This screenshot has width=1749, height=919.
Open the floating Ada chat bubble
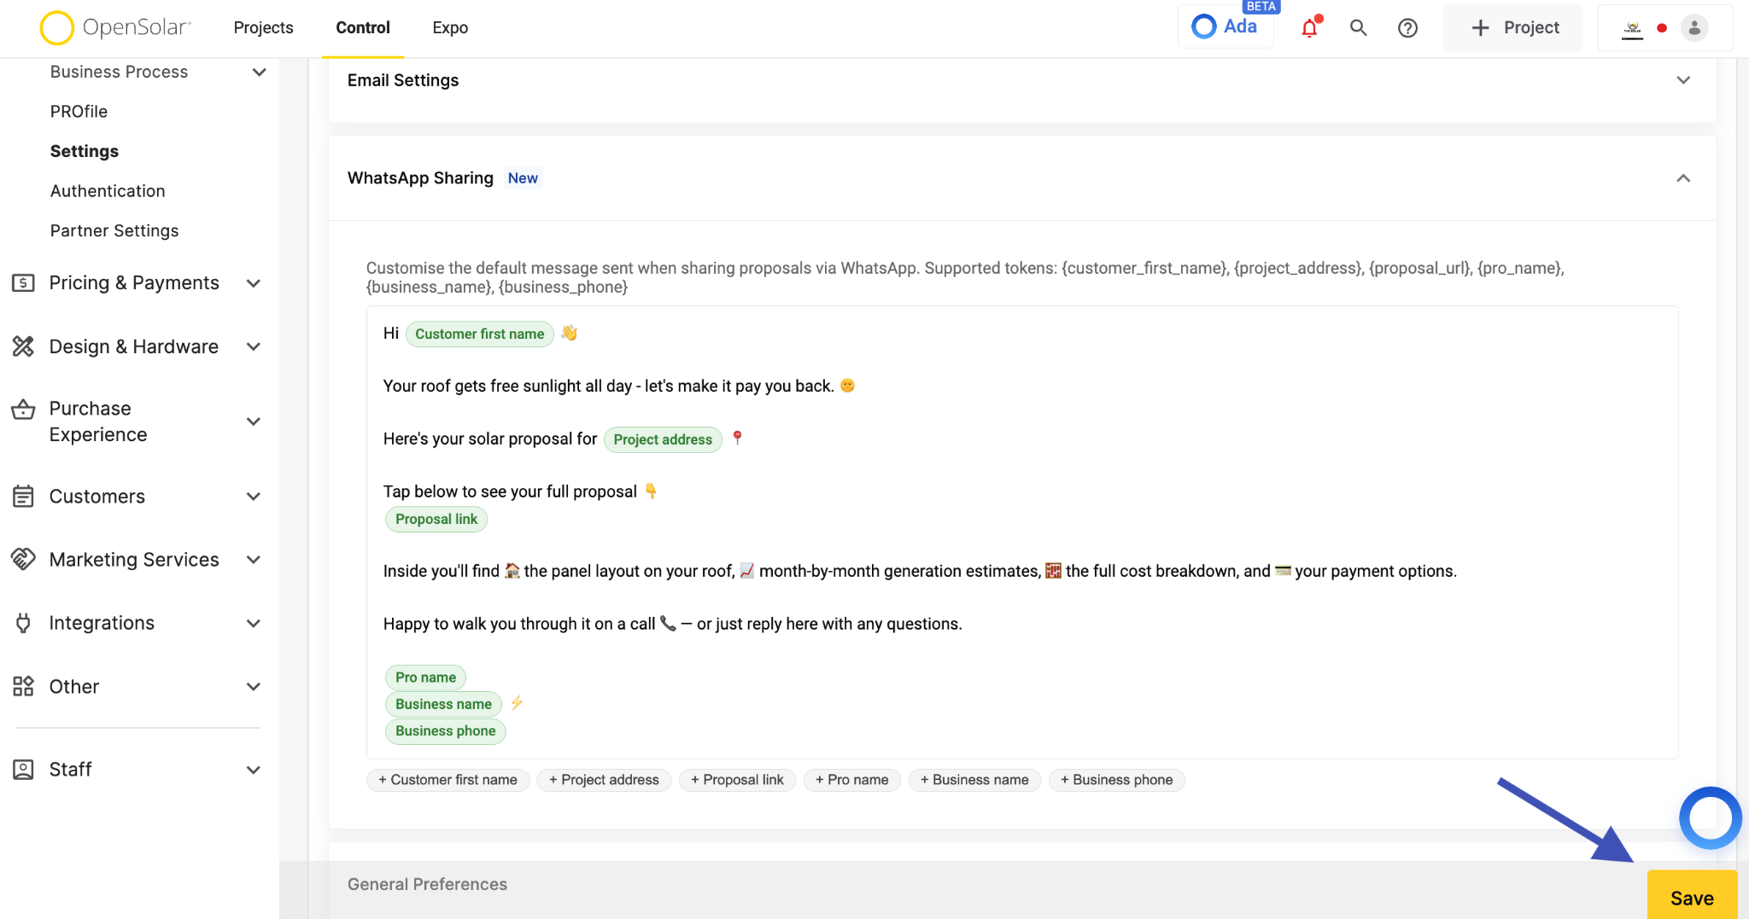[x=1711, y=817]
